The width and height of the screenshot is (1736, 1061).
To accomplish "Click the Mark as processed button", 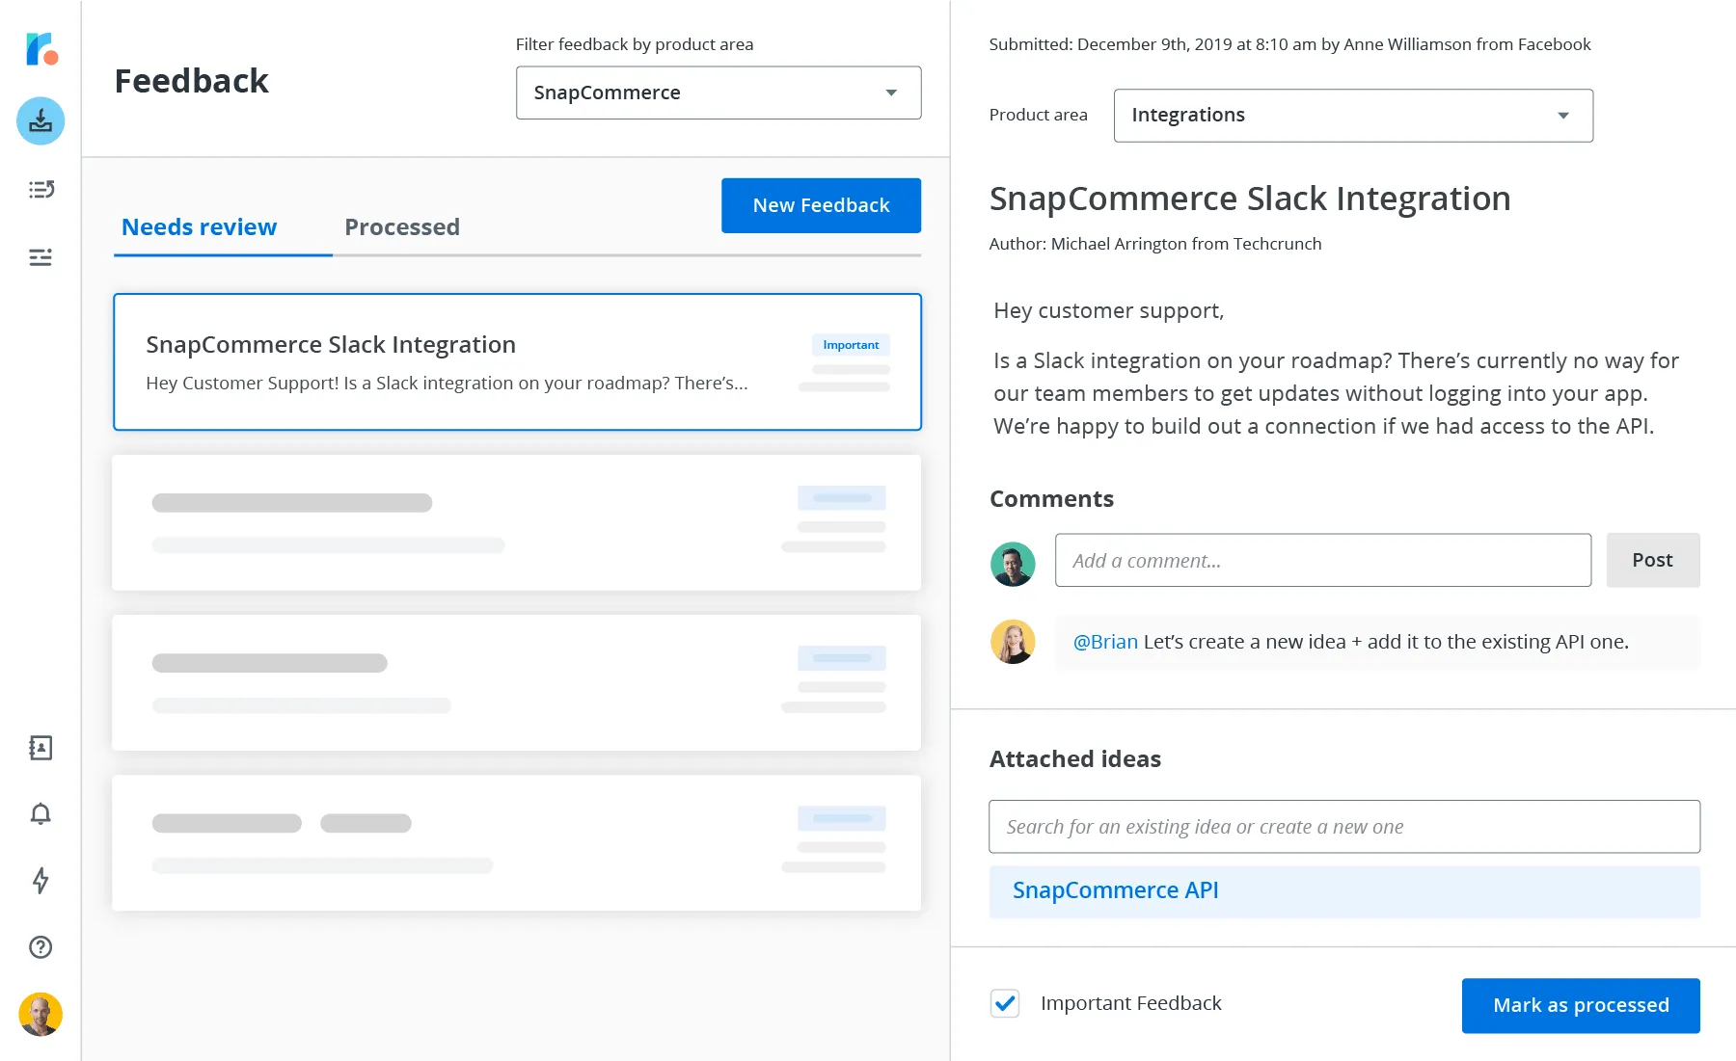I will pyautogui.click(x=1580, y=1005).
